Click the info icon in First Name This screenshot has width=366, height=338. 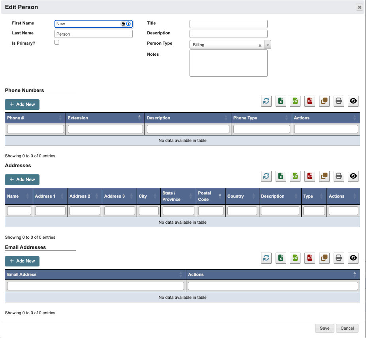[x=128, y=24]
